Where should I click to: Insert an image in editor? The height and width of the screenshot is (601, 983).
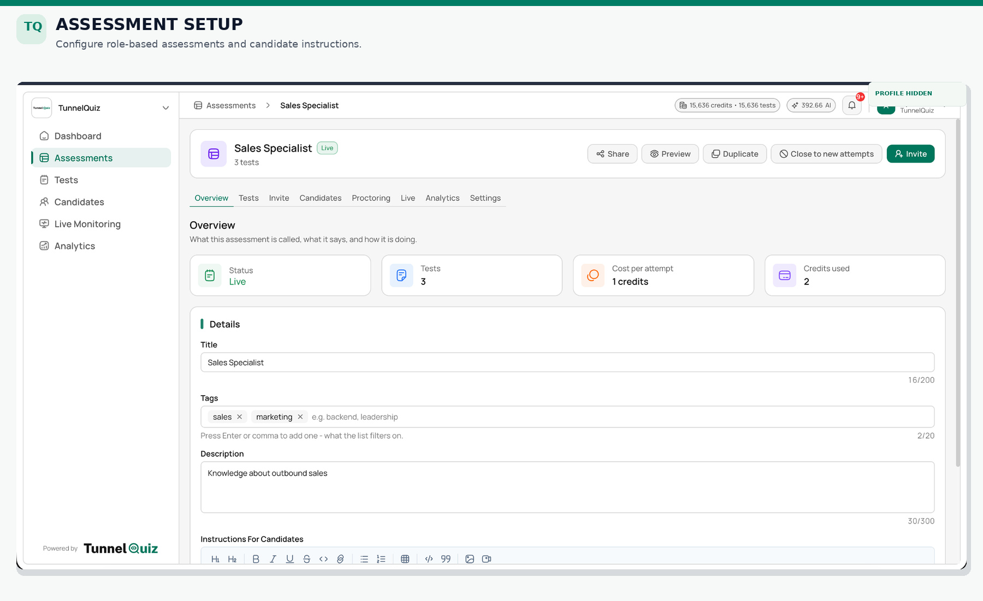(x=470, y=559)
